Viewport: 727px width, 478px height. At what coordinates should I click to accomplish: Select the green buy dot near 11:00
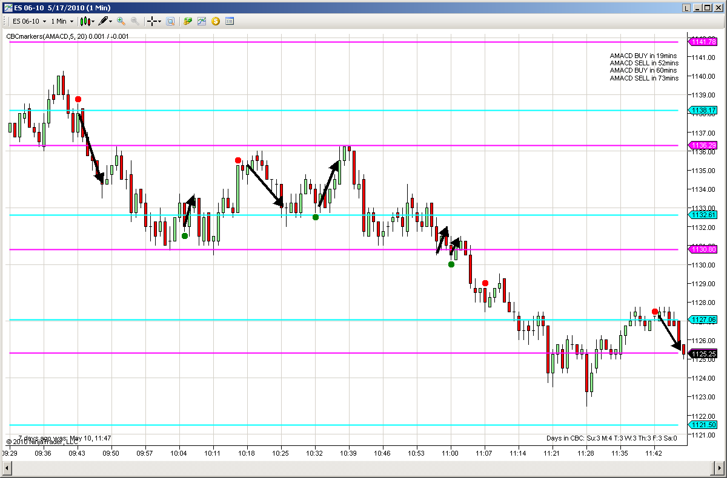coord(451,264)
